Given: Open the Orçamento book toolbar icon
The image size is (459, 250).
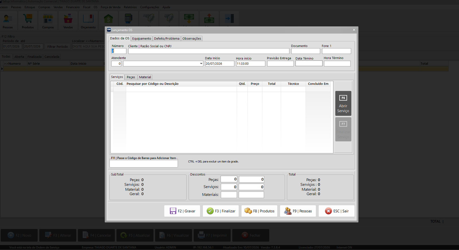Looking at the screenshot, I should click(88, 21).
